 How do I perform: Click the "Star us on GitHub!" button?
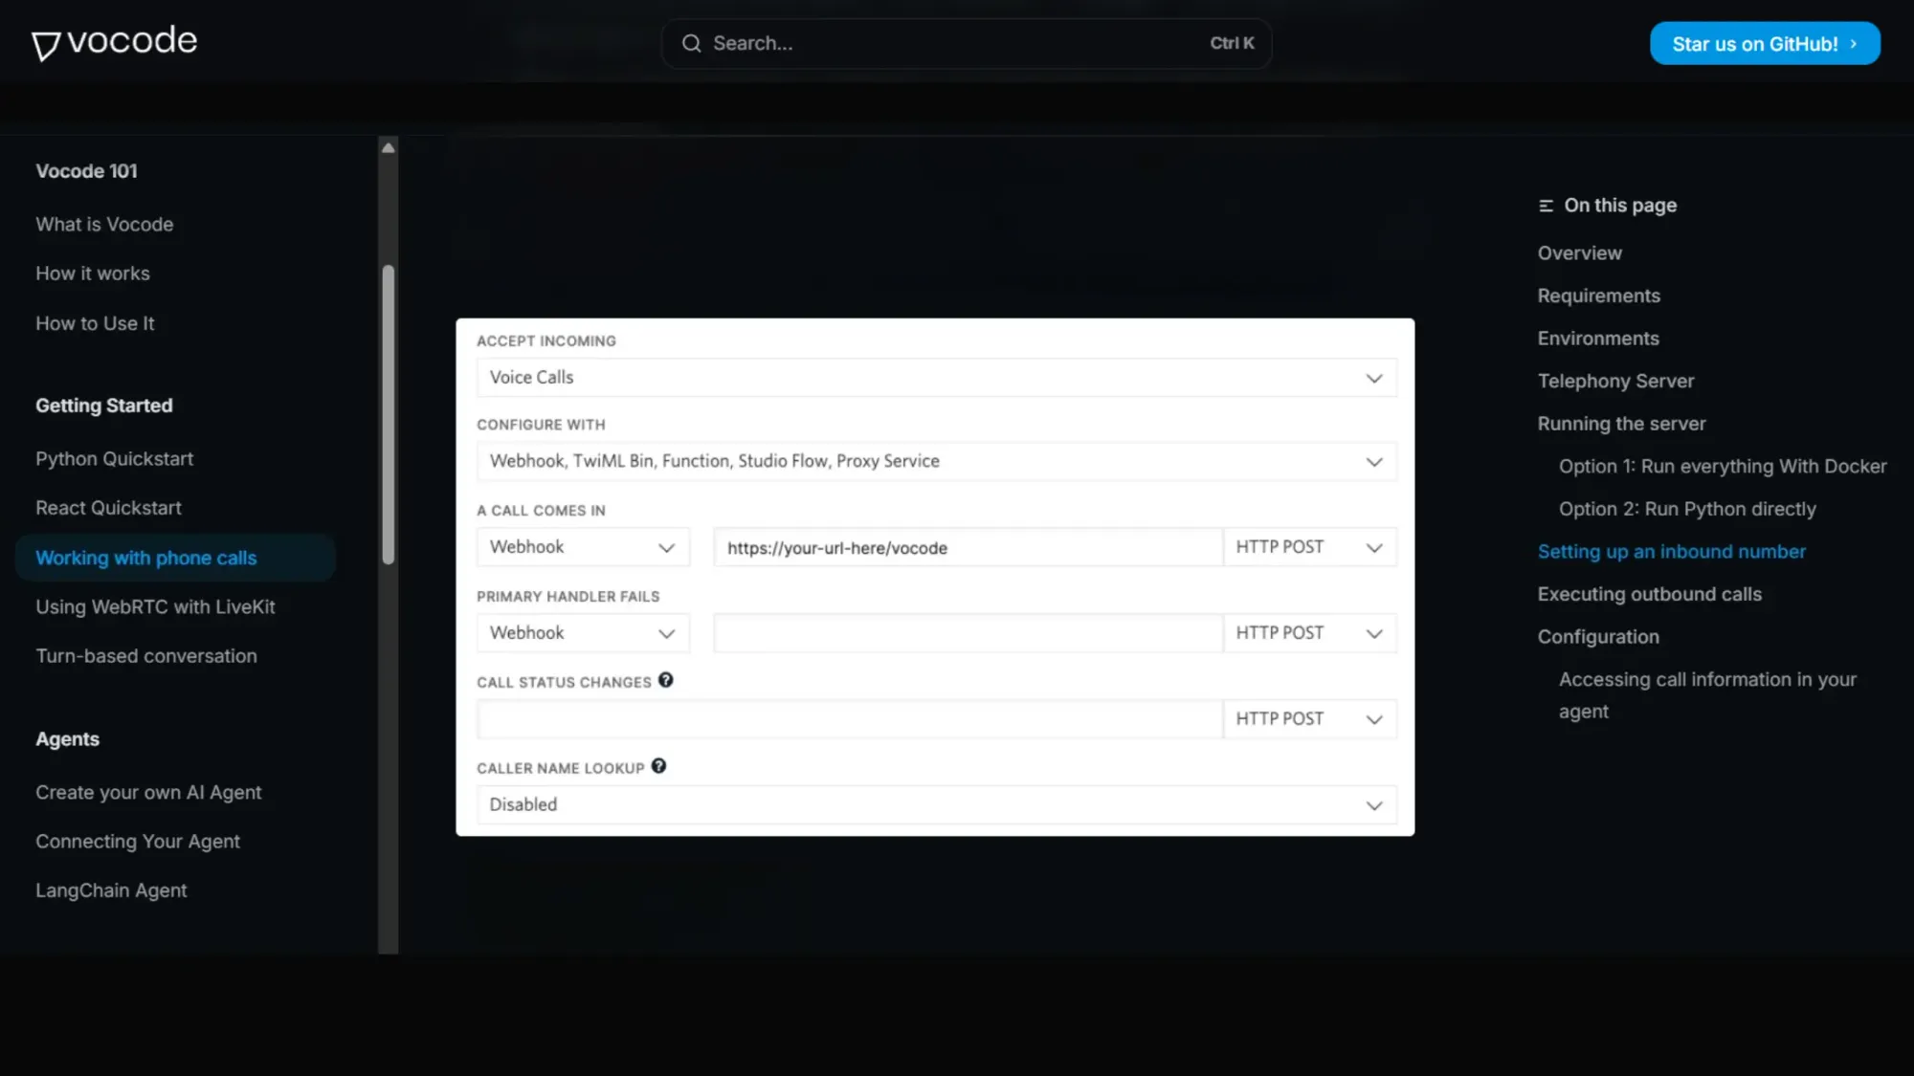1764,43
